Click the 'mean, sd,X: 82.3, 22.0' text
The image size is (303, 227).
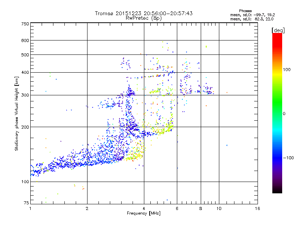[252, 19]
